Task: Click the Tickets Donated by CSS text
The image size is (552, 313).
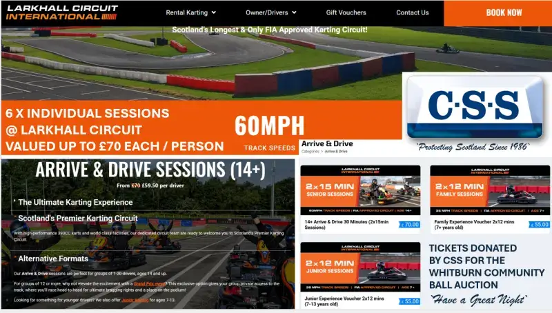Action: click(487, 266)
